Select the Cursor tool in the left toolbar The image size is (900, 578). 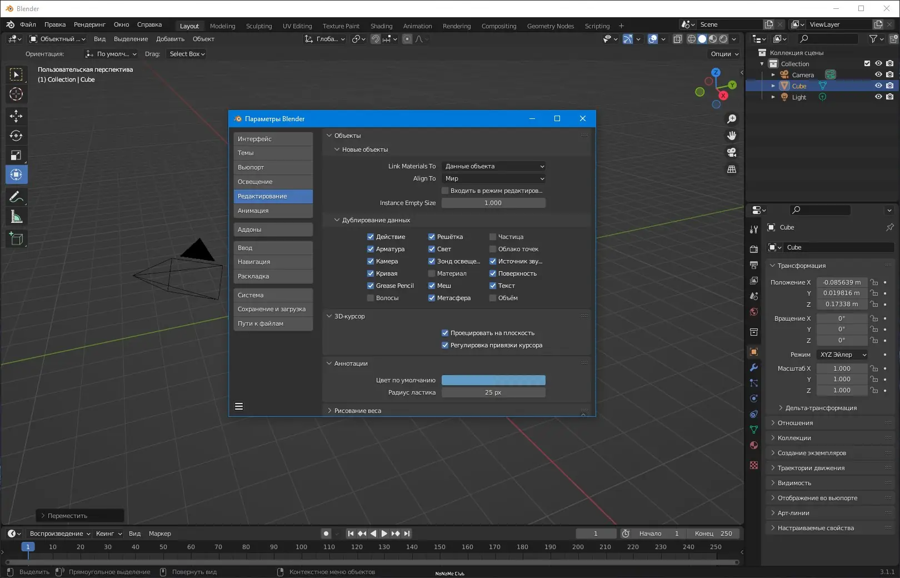tap(16, 94)
